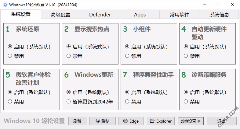Open the Defender tab
This screenshot has width=240, height=129.
click(x=100, y=15)
